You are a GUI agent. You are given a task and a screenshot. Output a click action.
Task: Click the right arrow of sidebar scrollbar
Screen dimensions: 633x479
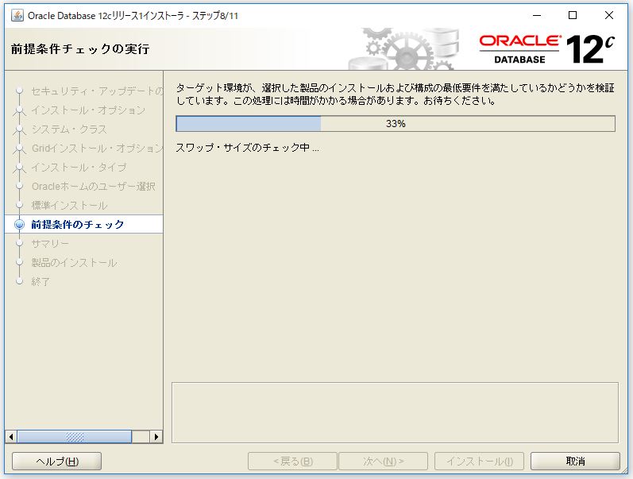pyautogui.click(x=156, y=437)
